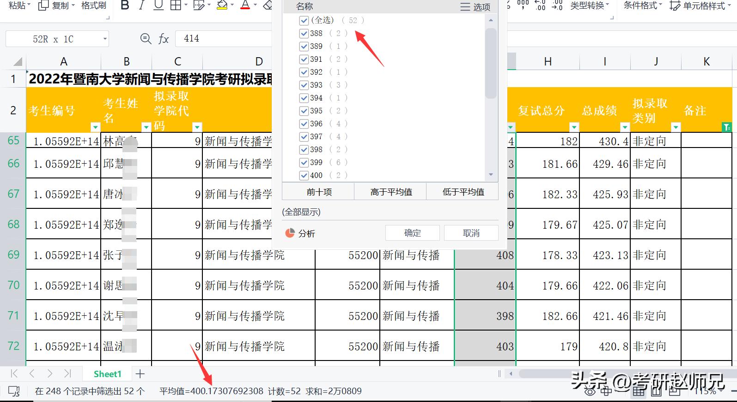Open the 拟录取学院代码 filter dropdown
This screenshot has width=737, height=402.
pyautogui.click(x=197, y=127)
